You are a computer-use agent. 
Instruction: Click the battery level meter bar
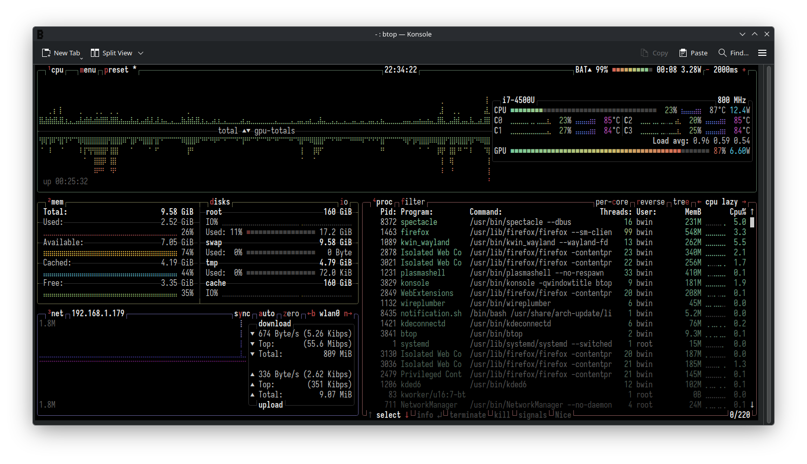632,70
